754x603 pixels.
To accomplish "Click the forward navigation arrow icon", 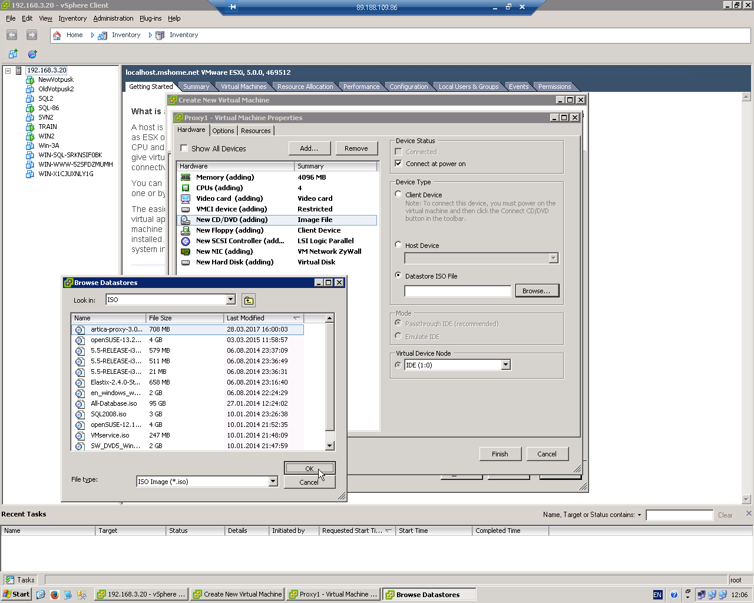I will 32,35.
